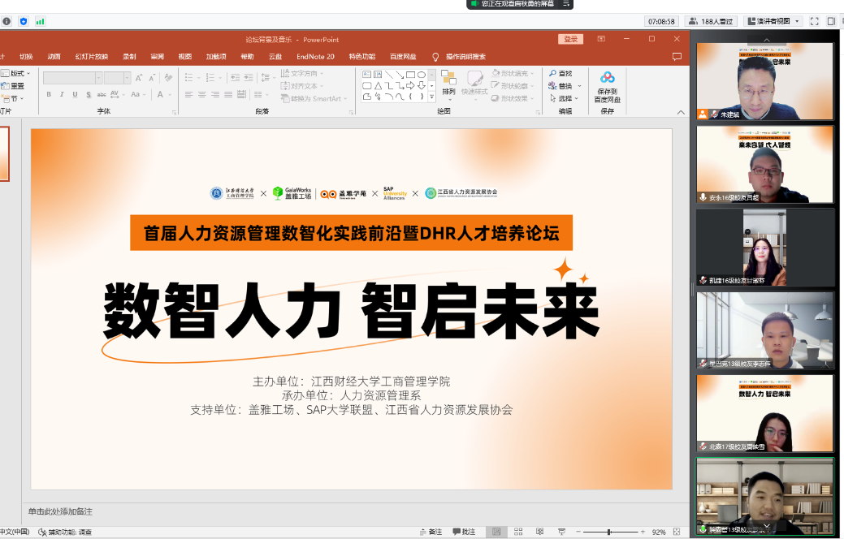Justify the paragraph text
This screenshot has width=844, height=539.
pyautogui.click(x=228, y=95)
